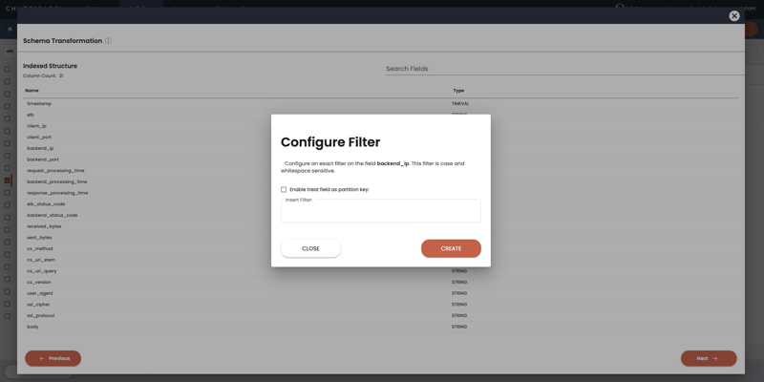Select the elb_status_code field row

(x=46, y=204)
